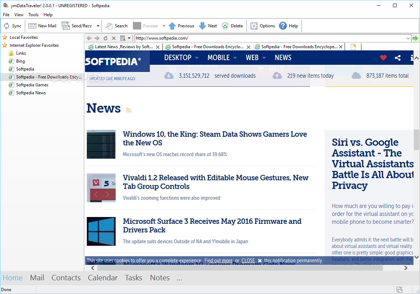Compose a New Mail message
Image resolution: width=420 pixels, height=294 pixels.
[x=42, y=26]
